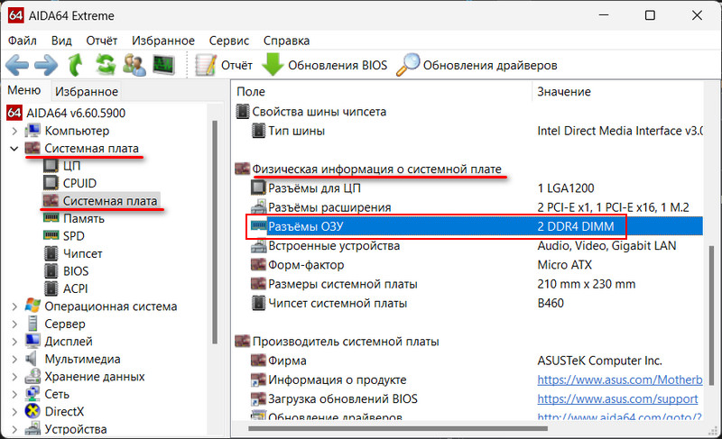Select Память in the tree
Screen dimensions: 722x439
[x=84, y=218]
